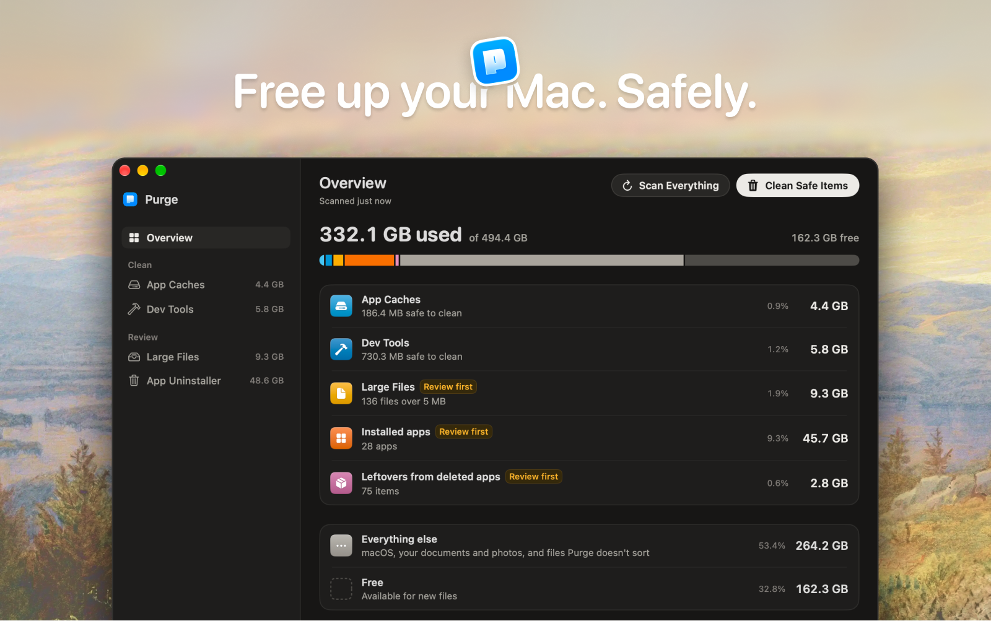The height and width of the screenshot is (621, 991).
Task: Click the Dev Tools hammer icon in sidebar
Action: point(134,309)
